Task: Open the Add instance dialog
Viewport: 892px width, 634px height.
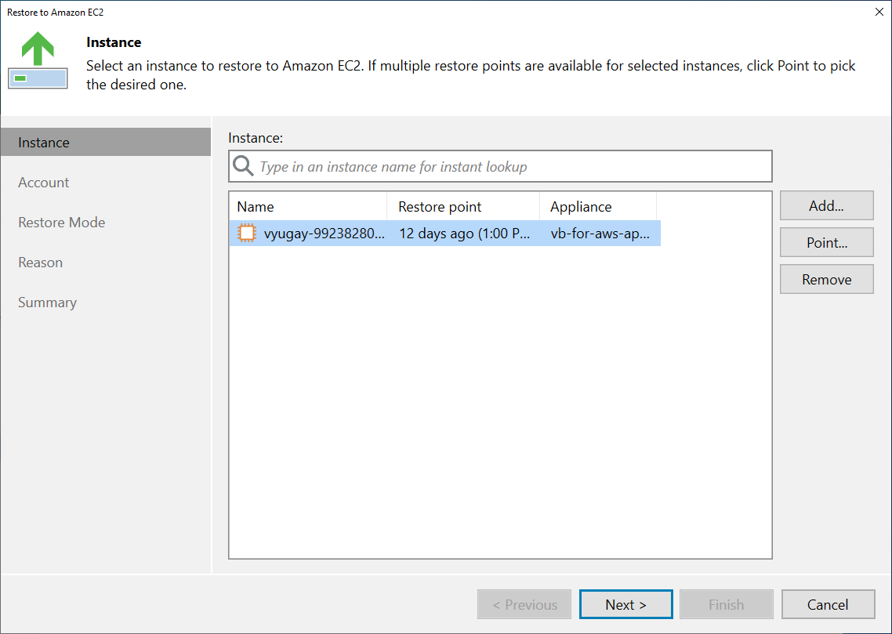Action: (827, 205)
